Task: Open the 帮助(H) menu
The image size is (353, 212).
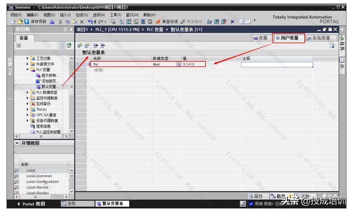Action: [149, 15]
